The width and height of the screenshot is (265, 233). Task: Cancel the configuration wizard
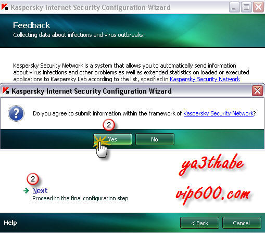click(x=242, y=223)
